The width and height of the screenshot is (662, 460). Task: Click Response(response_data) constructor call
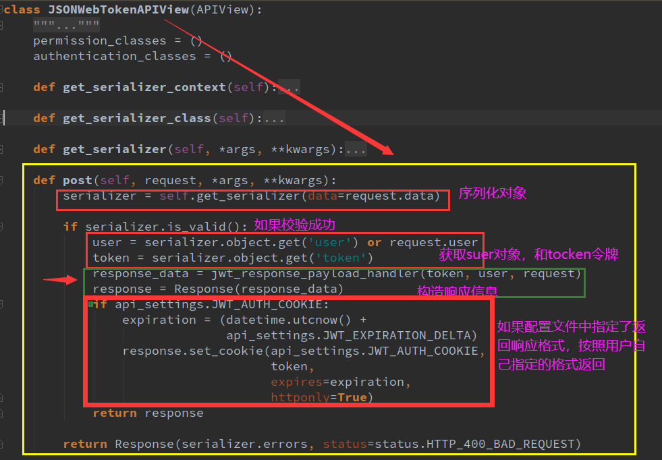[x=258, y=289]
